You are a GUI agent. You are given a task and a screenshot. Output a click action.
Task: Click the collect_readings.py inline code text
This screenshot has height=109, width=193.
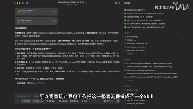pyautogui.click(x=47, y=53)
